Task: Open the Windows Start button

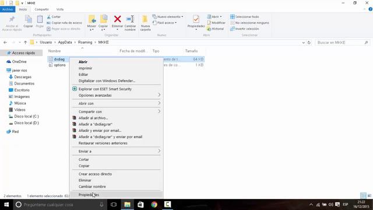Action: click(6, 205)
